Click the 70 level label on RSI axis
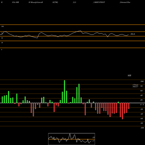The width and height of the screenshot is (145, 145). click(2, 33)
